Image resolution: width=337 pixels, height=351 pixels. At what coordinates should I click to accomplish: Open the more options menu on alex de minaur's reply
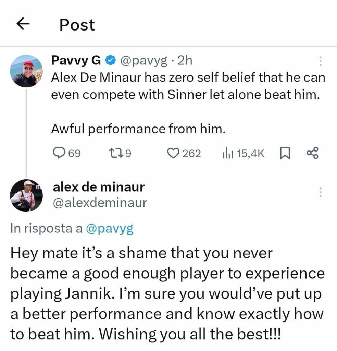(320, 192)
